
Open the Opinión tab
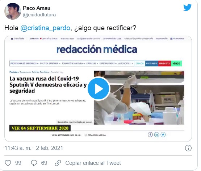point(139,63)
